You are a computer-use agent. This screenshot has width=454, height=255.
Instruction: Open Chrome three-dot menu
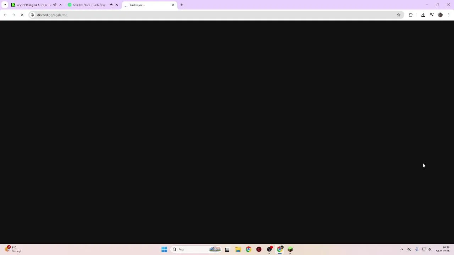[449, 15]
